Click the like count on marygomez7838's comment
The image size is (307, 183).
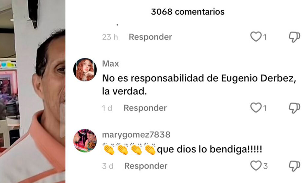265,166
